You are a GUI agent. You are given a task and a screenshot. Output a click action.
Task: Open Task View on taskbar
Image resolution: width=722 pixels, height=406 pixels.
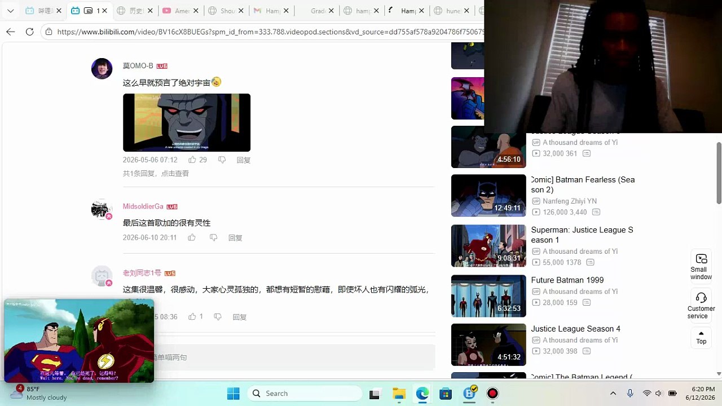[x=375, y=394]
